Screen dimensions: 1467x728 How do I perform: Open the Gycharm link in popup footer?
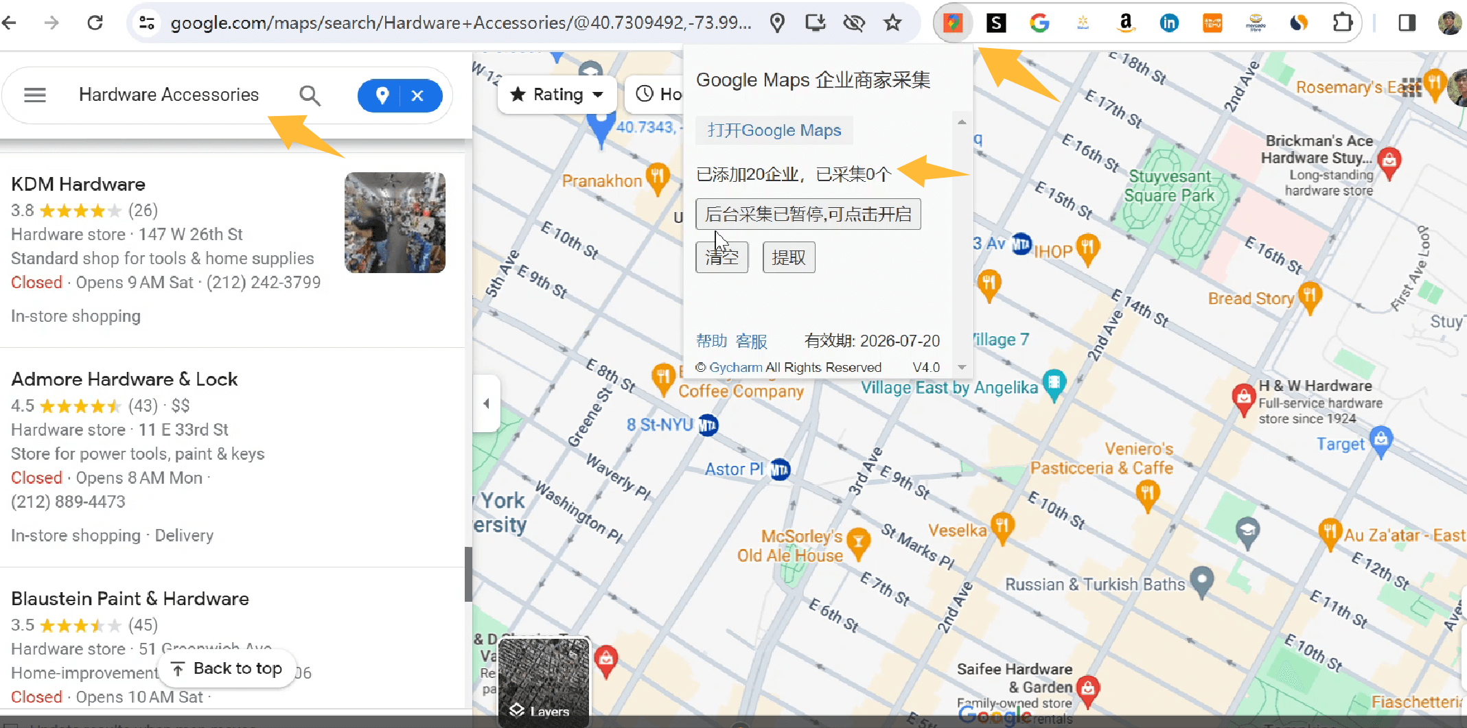[736, 367]
